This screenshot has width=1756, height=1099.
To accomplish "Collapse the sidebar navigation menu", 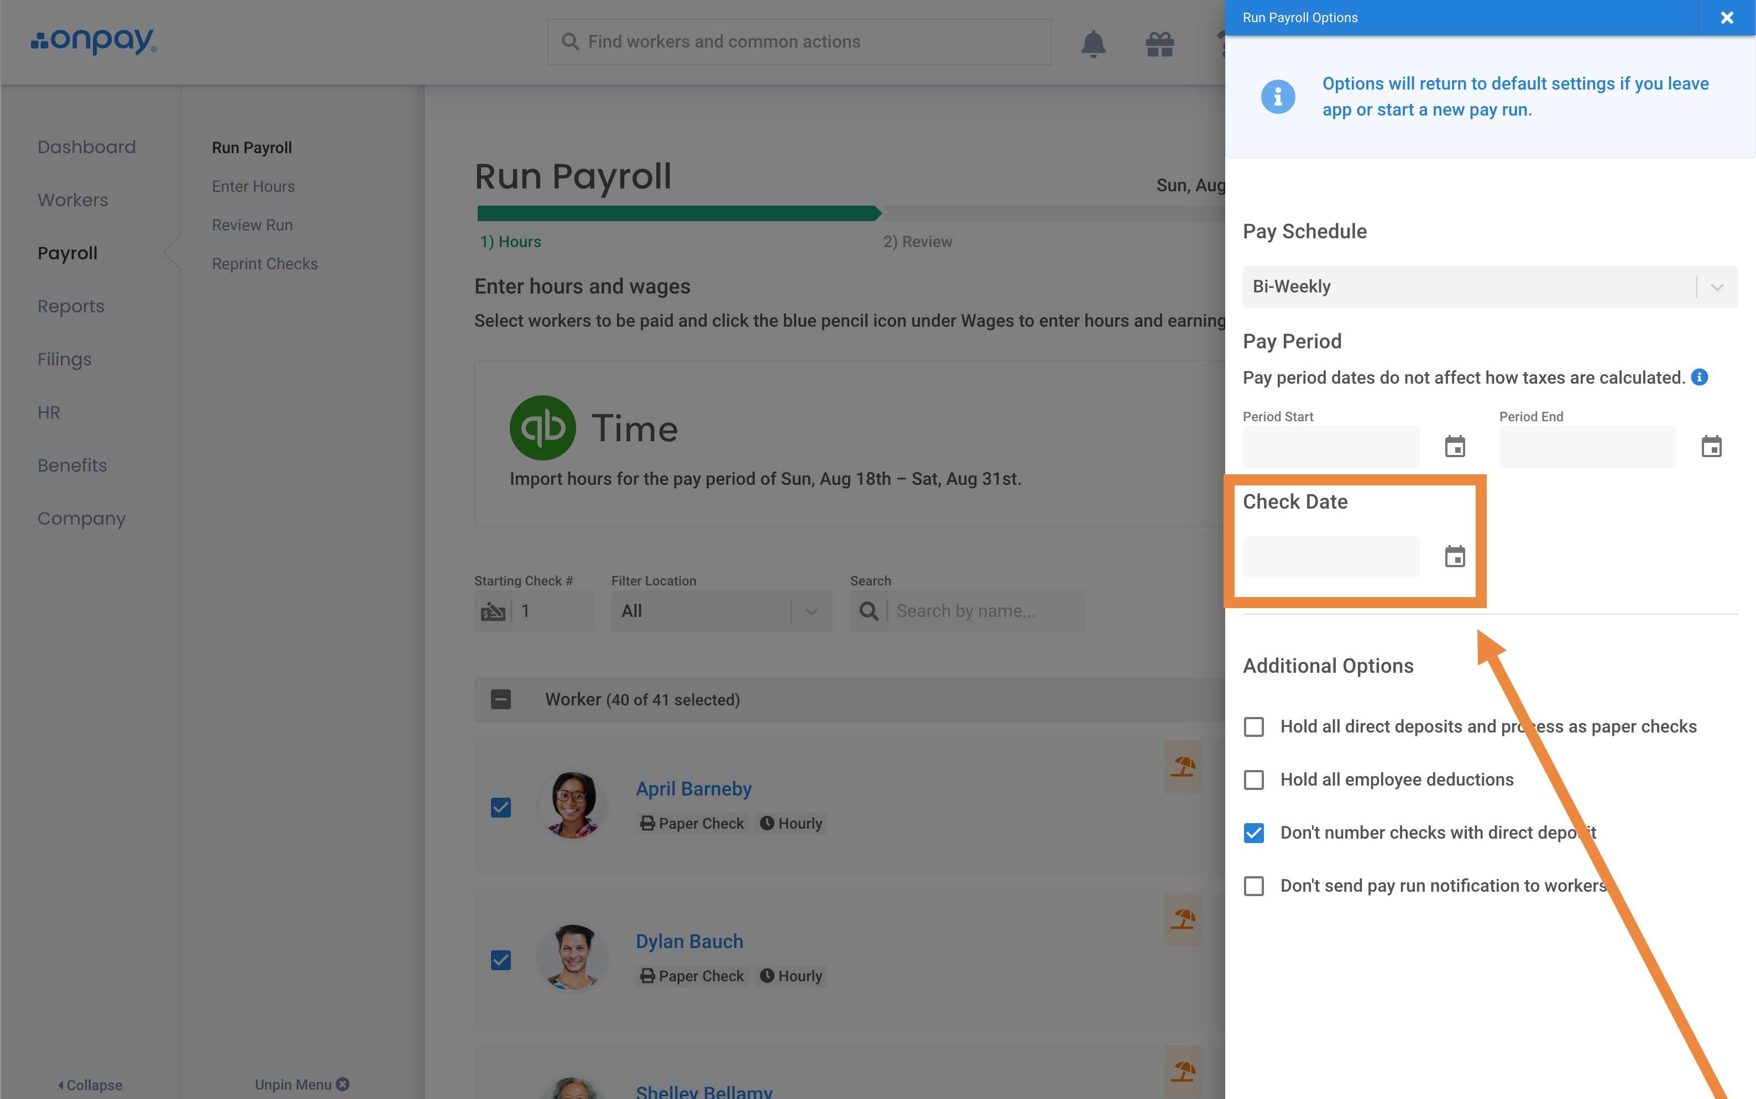I will pyautogui.click(x=90, y=1085).
